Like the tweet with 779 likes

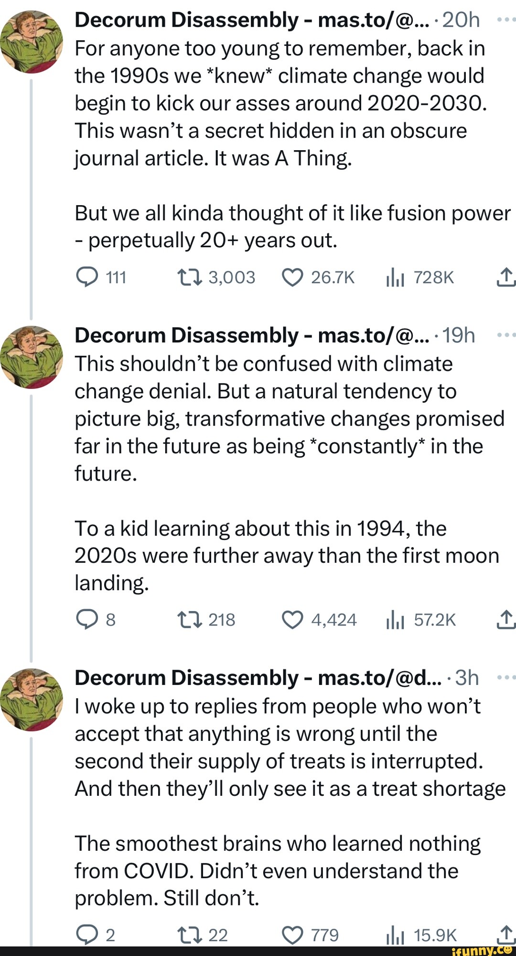coord(292,935)
